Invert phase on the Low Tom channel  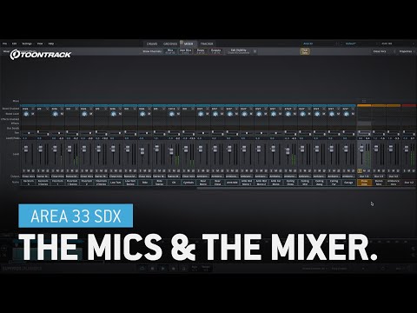120,170
